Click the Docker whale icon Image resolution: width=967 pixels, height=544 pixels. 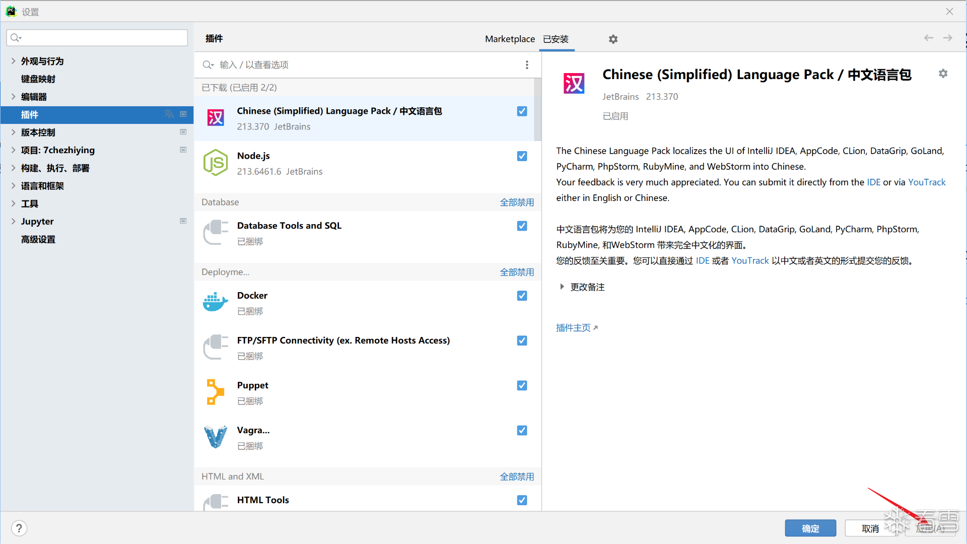tap(216, 302)
